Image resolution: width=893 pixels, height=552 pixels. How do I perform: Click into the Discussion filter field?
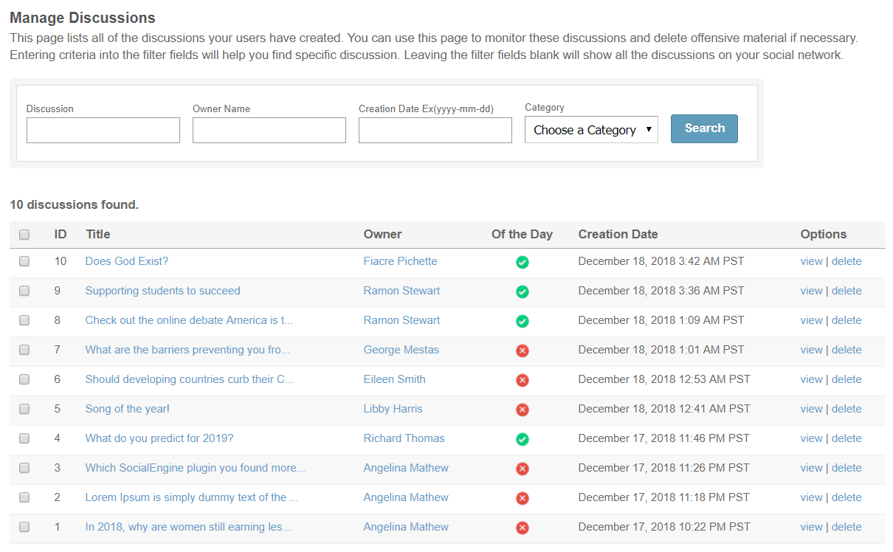pyautogui.click(x=103, y=131)
